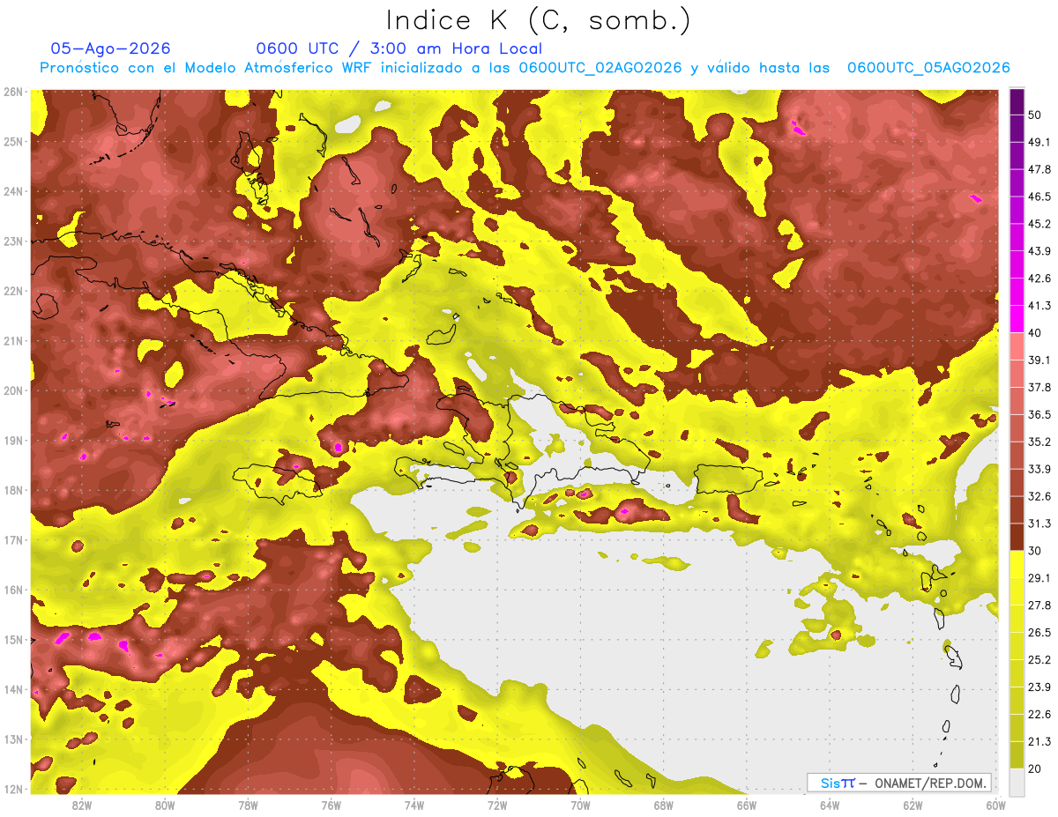Click the latitude label '12N'
Image resolution: width=1058 pixels, height=817 pixels.
click(13, 789)
